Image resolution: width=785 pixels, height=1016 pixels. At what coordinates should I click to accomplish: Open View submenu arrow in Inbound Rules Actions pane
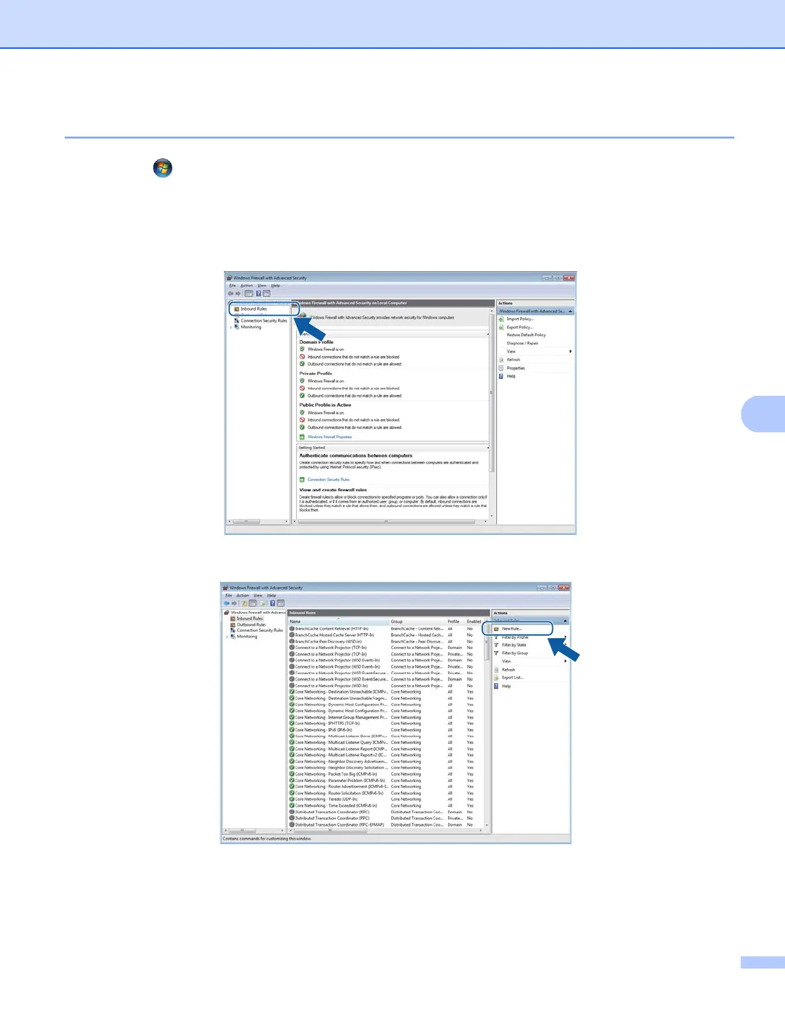click(565, 661)
